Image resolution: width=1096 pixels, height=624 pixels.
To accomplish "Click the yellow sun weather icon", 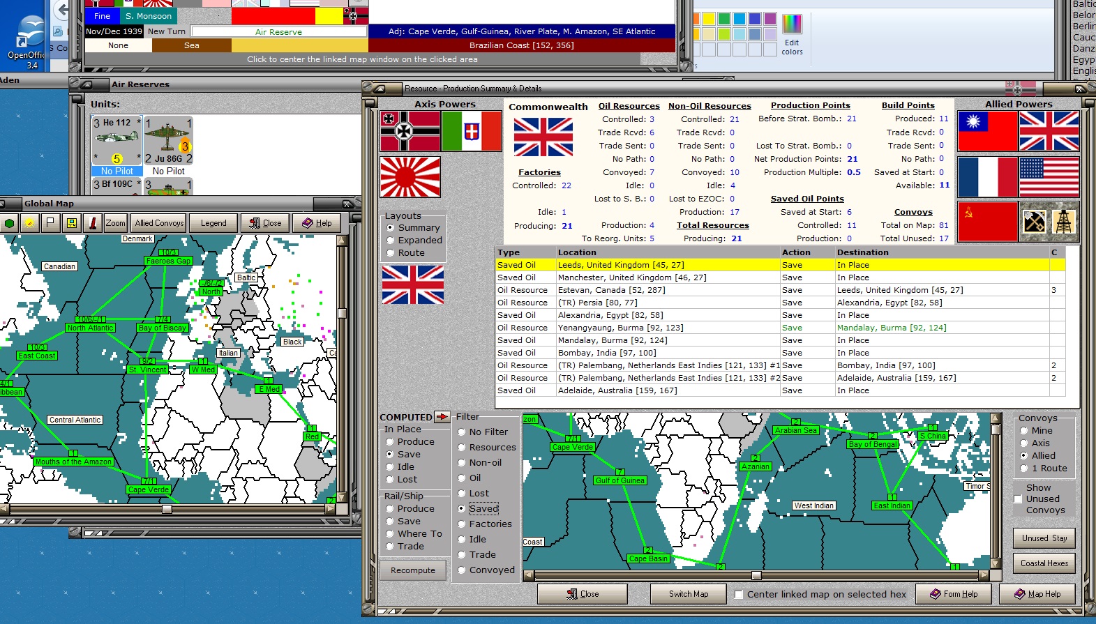I will click(29, 223).
